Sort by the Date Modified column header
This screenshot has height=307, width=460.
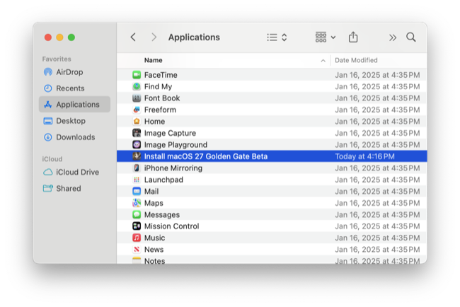pos(356,60)
